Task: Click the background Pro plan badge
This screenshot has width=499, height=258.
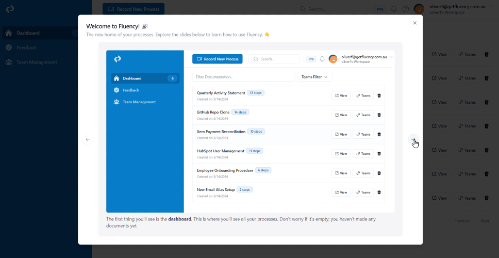Action: 380,9
